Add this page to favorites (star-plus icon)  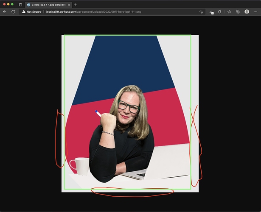point(199,12)
